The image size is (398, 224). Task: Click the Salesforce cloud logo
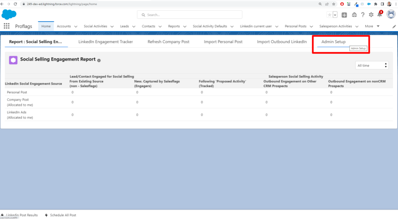point(9,15)
